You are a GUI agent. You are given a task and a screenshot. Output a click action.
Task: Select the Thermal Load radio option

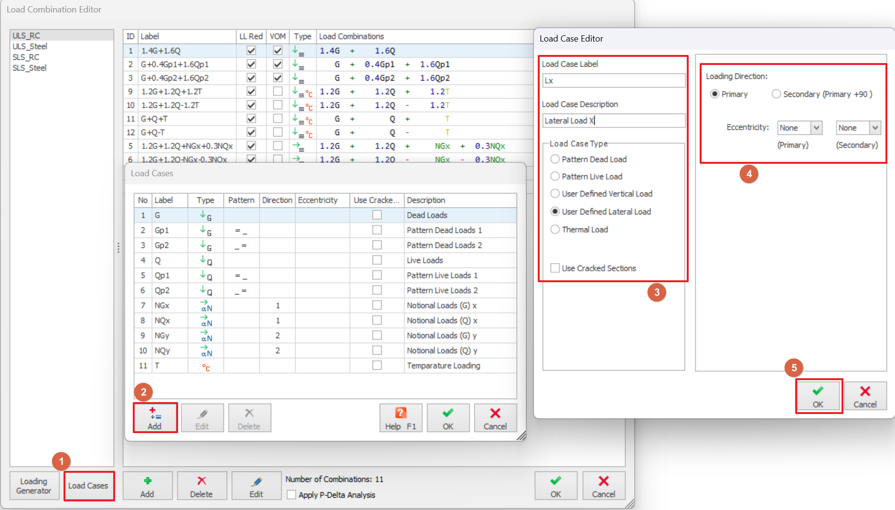point(555,230)
